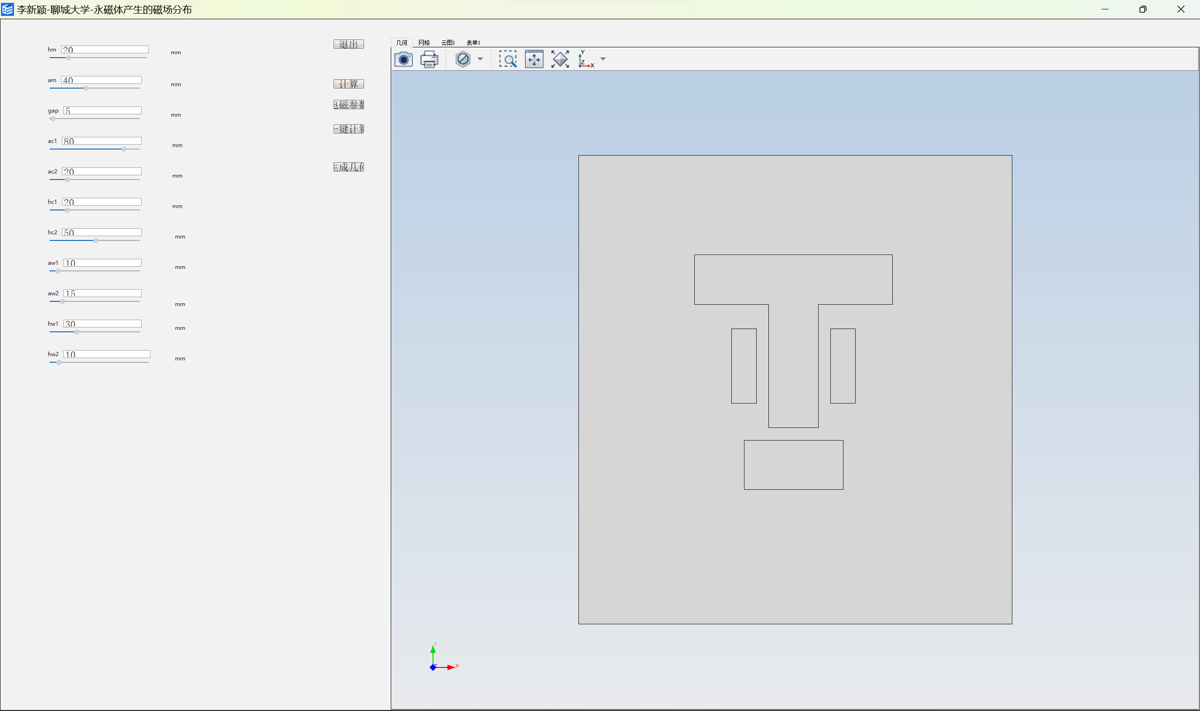The image size is (1200, 711).
Task: Click the 退出 exit button
Action: 349,44
